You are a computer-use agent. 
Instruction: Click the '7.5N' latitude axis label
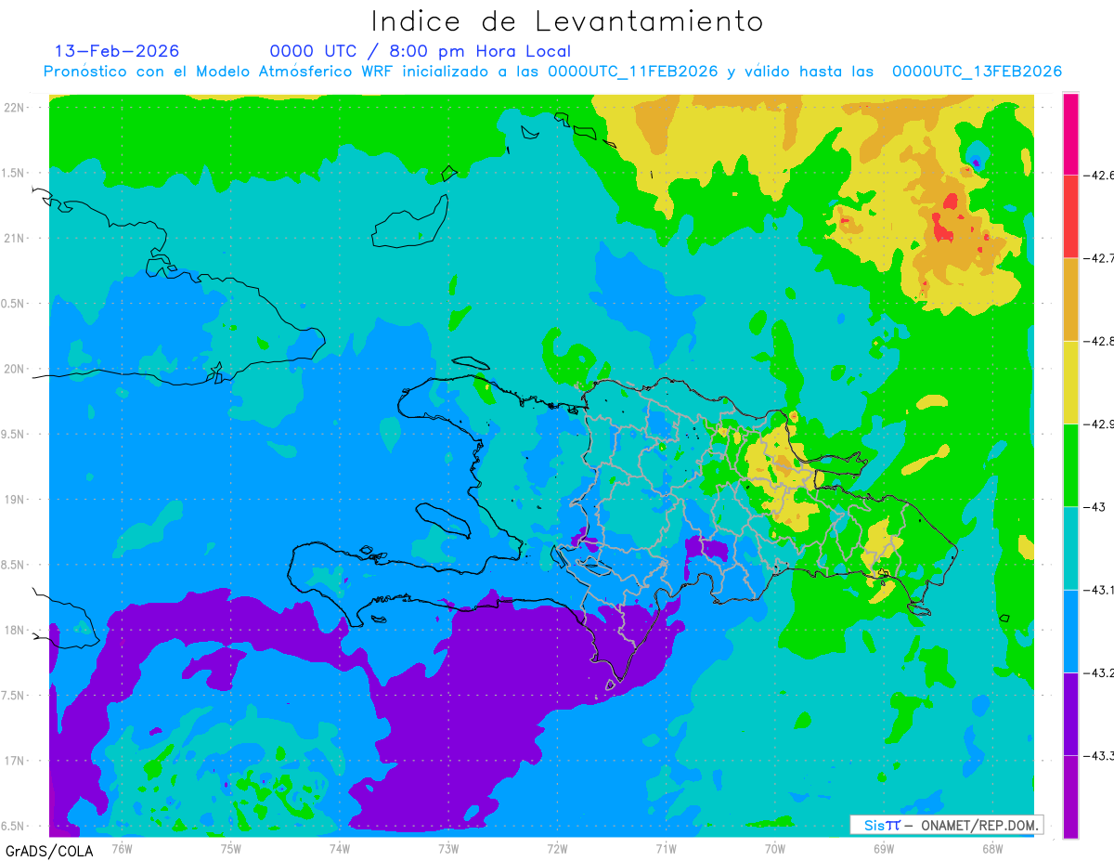click(x=13, y=695)
